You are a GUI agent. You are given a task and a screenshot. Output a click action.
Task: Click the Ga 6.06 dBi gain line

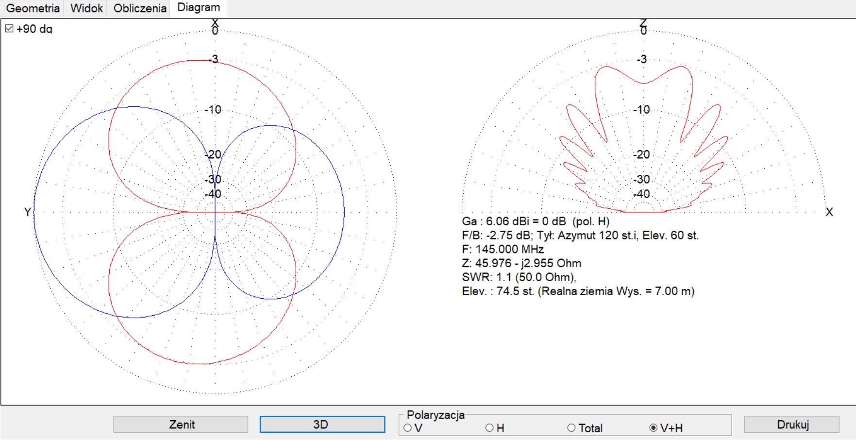click(535, 221)
